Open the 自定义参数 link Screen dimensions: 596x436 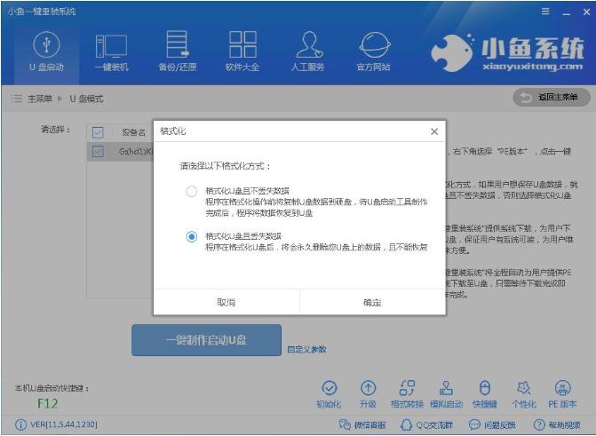306,349
